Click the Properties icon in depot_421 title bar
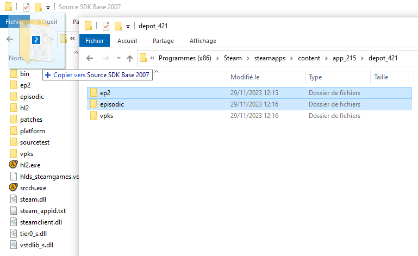The height and width of the screenshot is (256, 418). [106, 26]
